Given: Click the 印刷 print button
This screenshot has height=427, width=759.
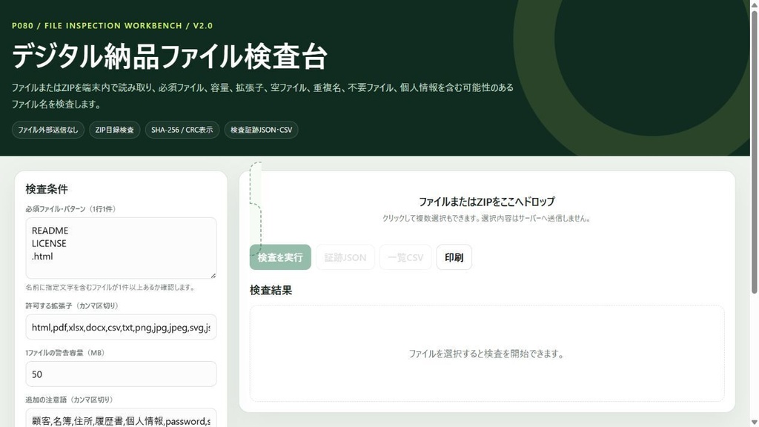Looking at the screenshot, I should pyautogui.click(x=454, y=257).
